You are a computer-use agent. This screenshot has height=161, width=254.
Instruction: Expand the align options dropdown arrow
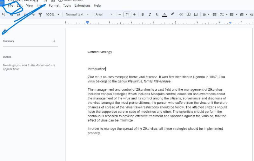[209, 15]
